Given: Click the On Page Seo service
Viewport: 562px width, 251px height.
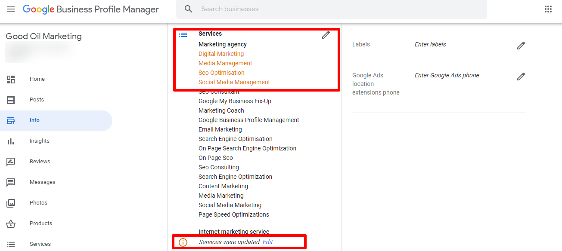Looking at the screenshot, I should 216,158.
